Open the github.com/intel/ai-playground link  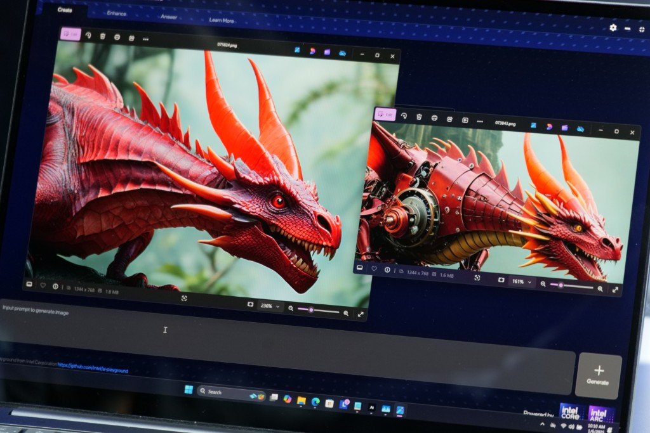[93, 368]
